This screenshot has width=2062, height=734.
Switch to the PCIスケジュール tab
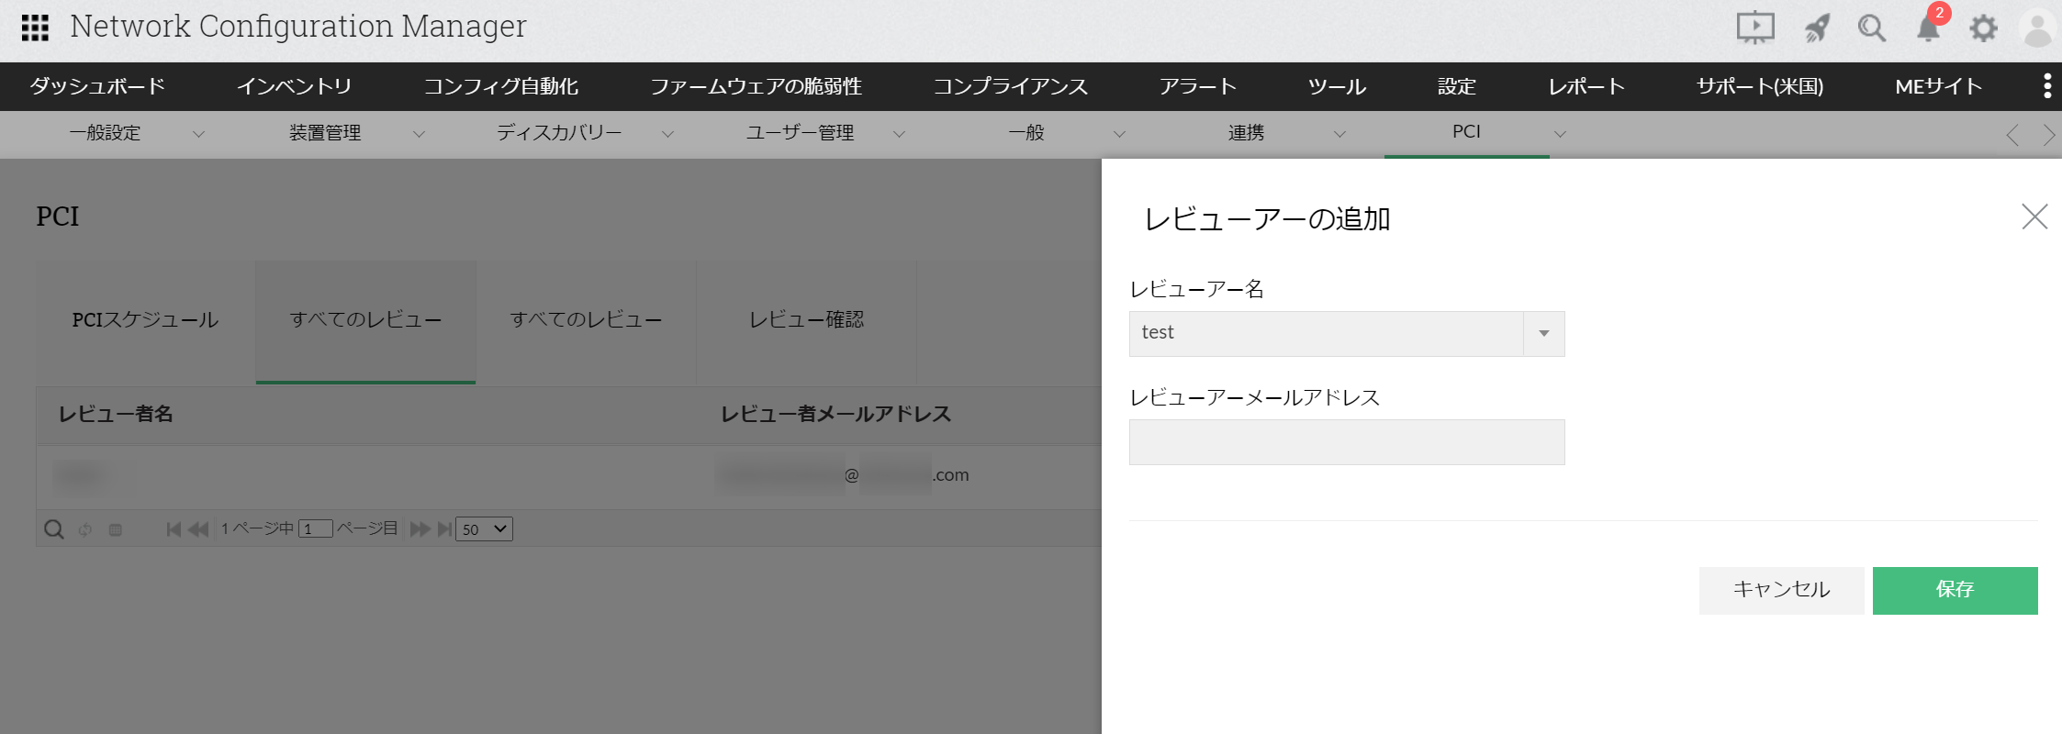(x=146, y=320)
